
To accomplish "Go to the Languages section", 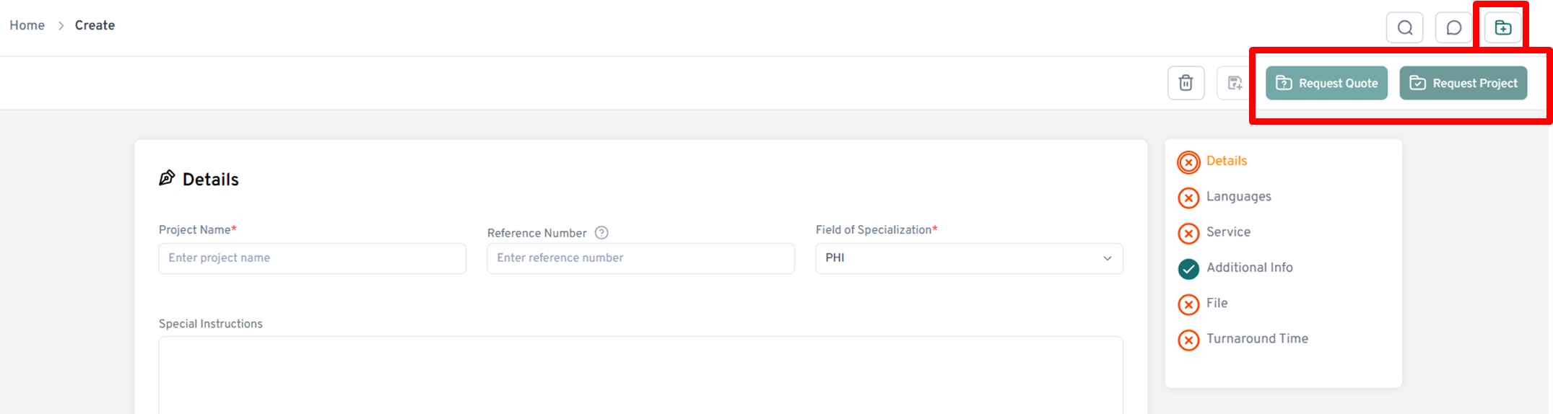I will (1238, 197).
